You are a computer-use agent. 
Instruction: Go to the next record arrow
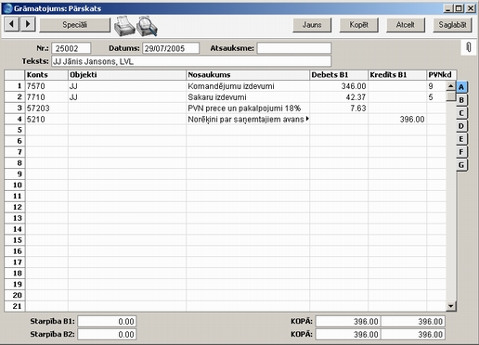coord(28,24)
